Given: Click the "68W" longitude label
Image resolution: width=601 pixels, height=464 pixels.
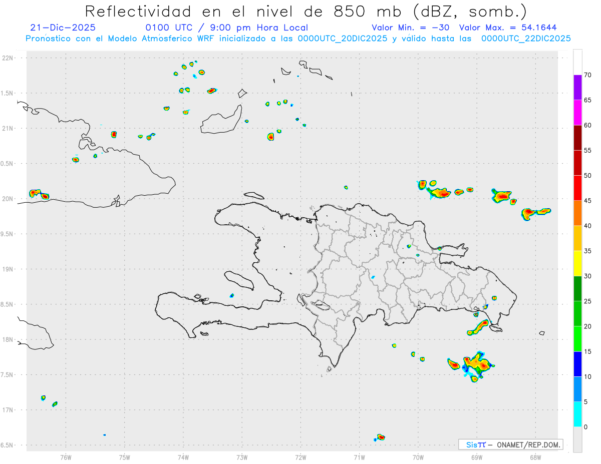Looking at the screenshot, I should click(535, 457).
